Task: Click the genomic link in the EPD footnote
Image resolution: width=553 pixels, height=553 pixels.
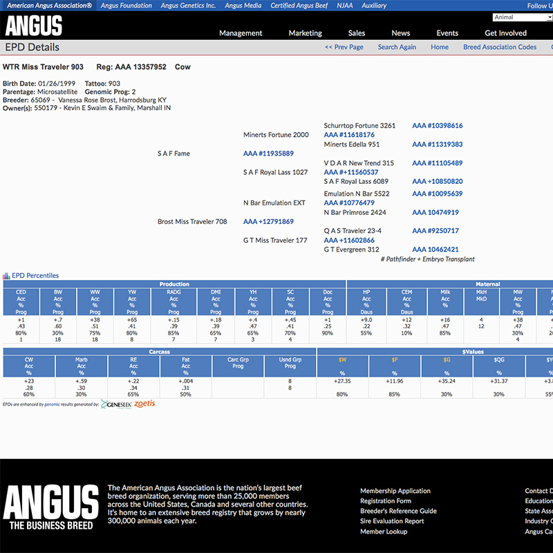Action: pos(53,404)
